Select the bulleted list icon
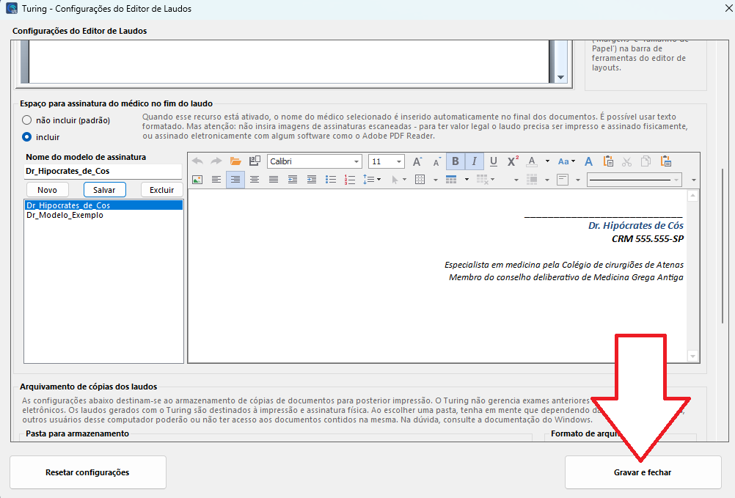The height and width of the screenshot is (498, 735). pos(331,180)
